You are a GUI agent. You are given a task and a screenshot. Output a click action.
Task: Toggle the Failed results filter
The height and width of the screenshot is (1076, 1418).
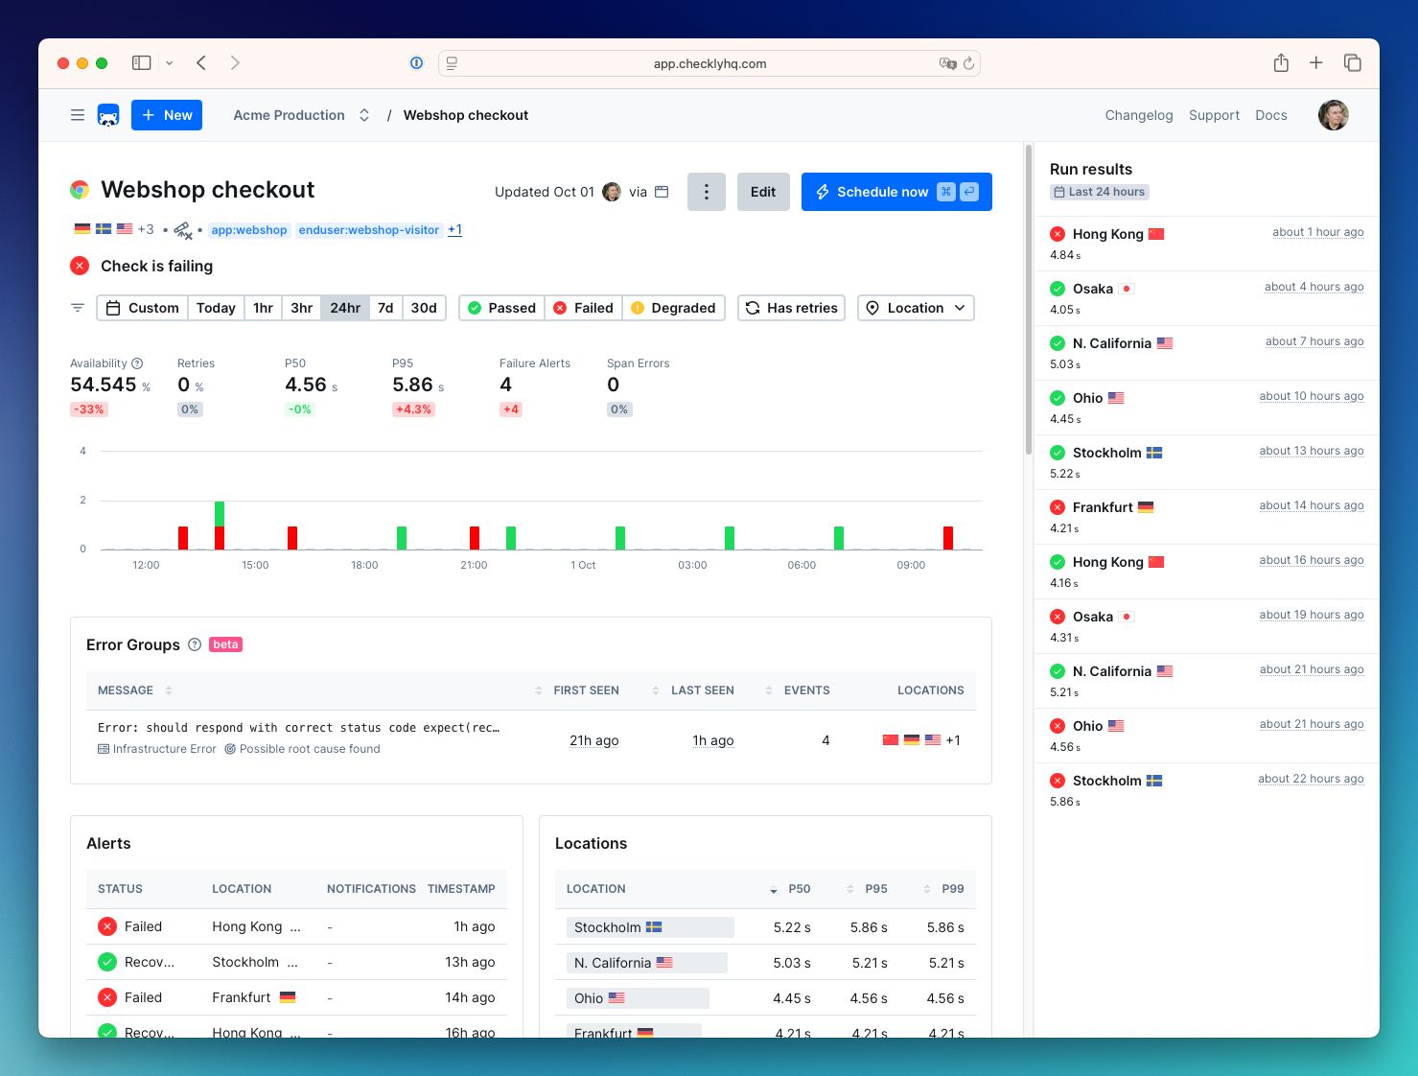click(x=583, y=308)
